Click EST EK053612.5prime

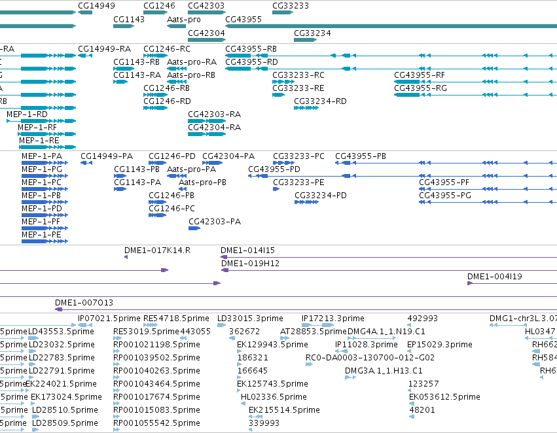click(x=444, y=397)
